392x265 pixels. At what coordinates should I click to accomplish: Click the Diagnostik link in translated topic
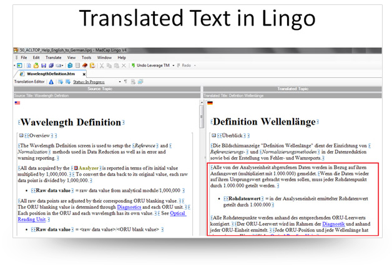(333, 224)
